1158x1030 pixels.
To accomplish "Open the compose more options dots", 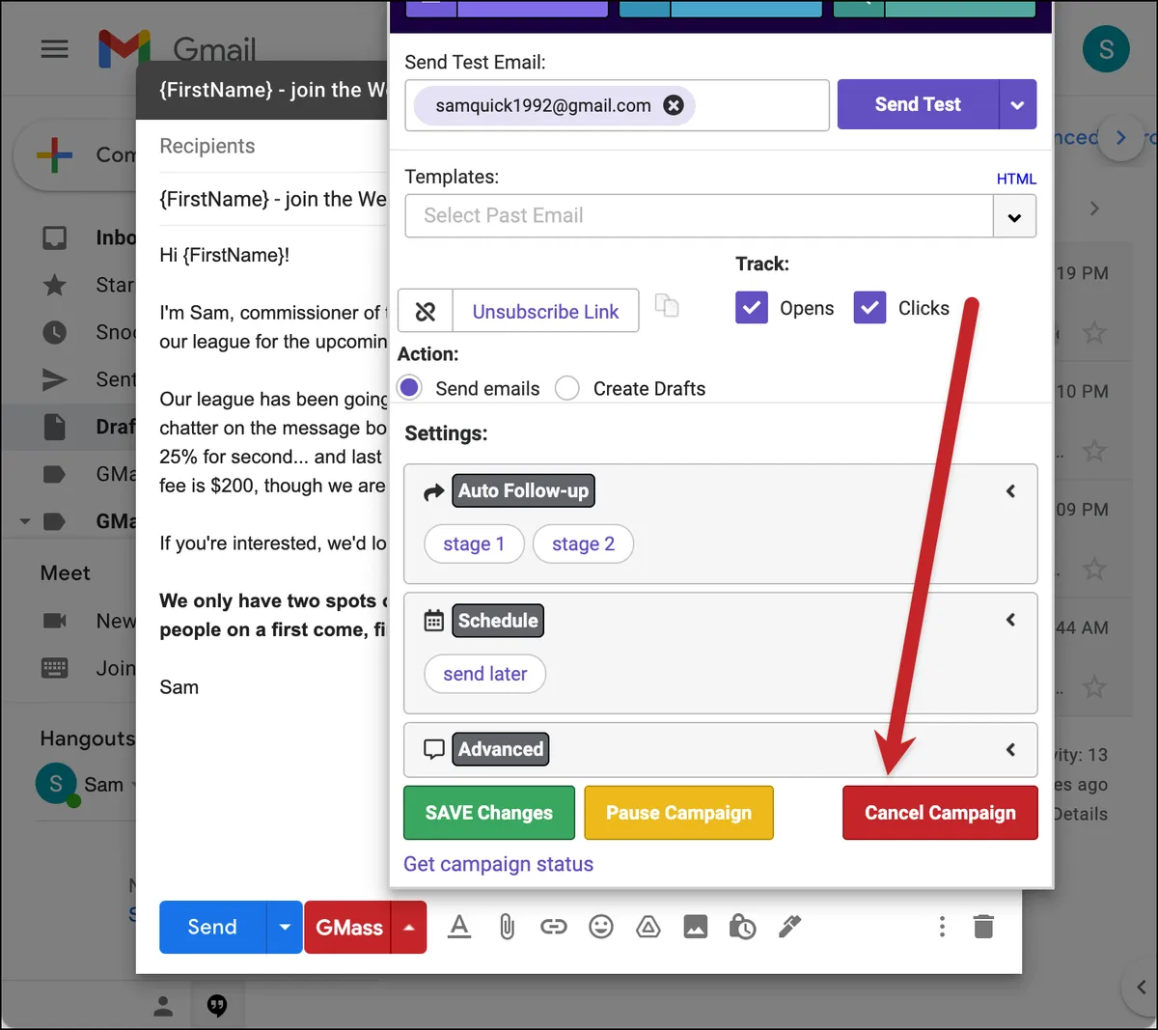I will [x=942, y=927].
